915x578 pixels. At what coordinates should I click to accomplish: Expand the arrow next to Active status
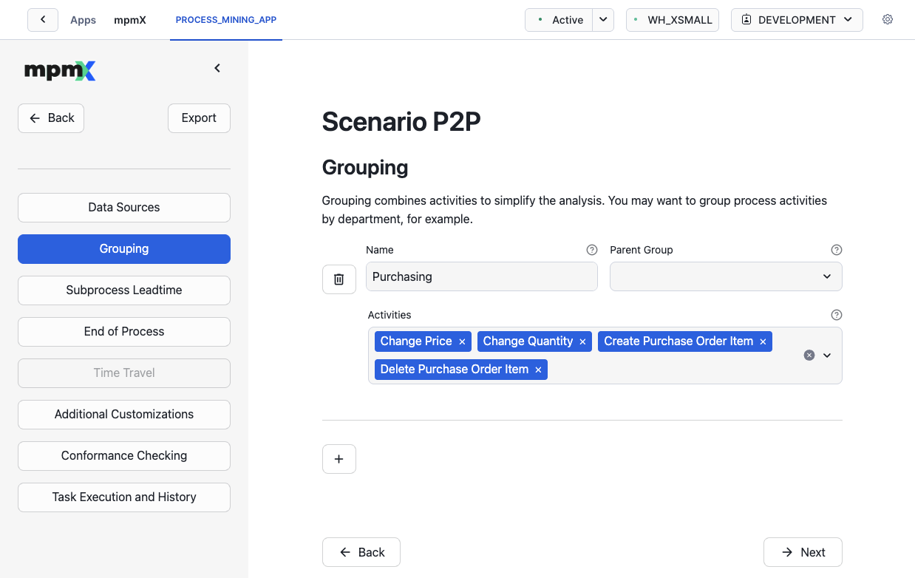coord(604,20)
